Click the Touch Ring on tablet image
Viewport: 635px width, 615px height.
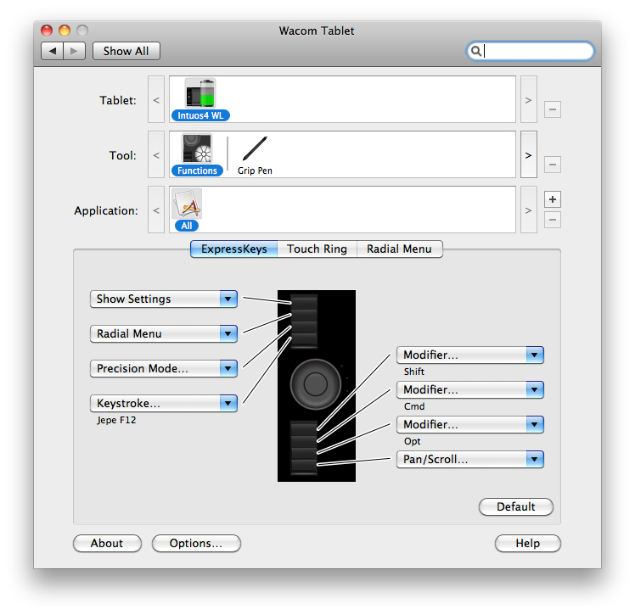(x=316, y=384)
